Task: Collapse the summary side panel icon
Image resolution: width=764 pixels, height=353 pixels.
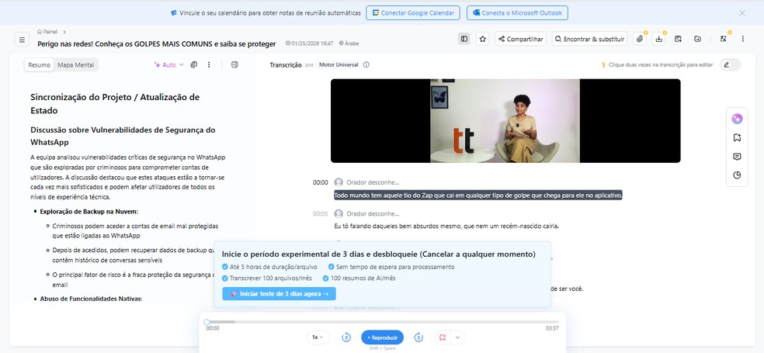Action: [x=234, y=64]
